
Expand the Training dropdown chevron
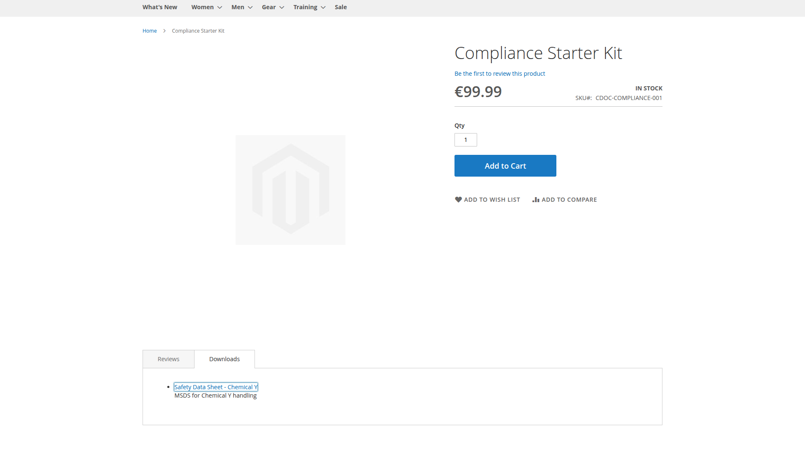tap(323, 8)
